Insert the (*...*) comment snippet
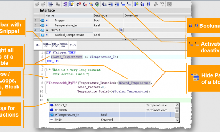Image resolution: width=220 pixels, height=132 pixels. click(x=73, y=45)
